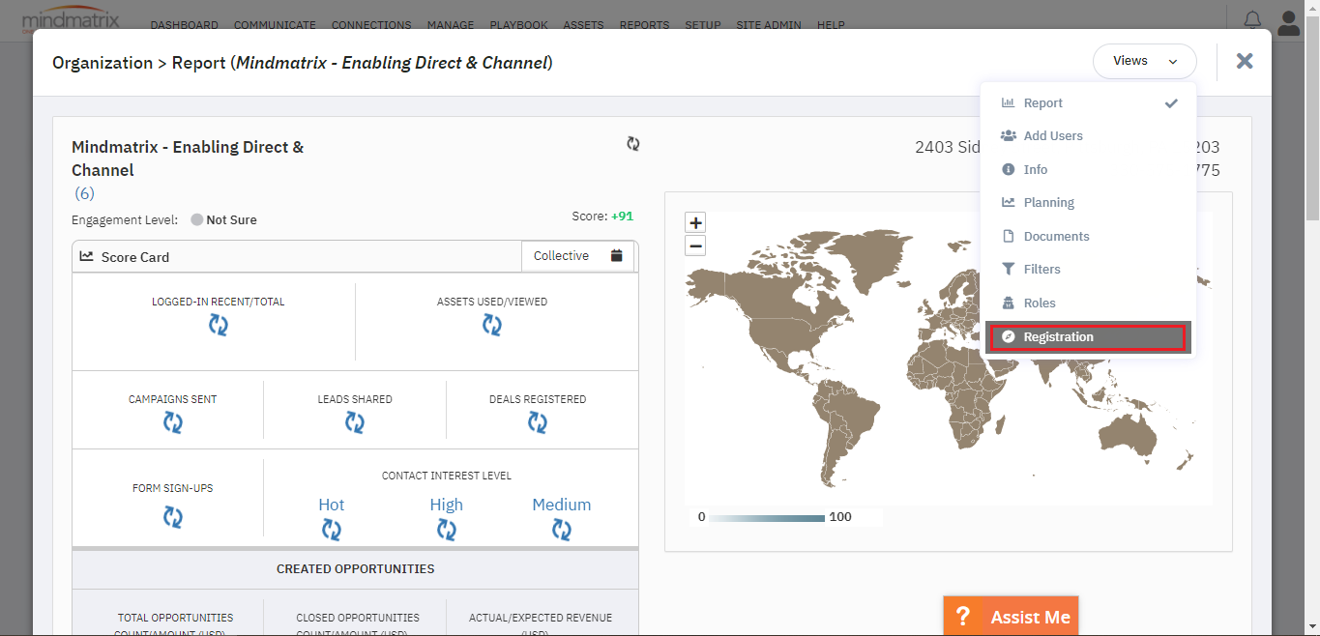Refresh Deals Registered metric
The height and width of the screenshot is (636, 1320).
click(538, 422)
